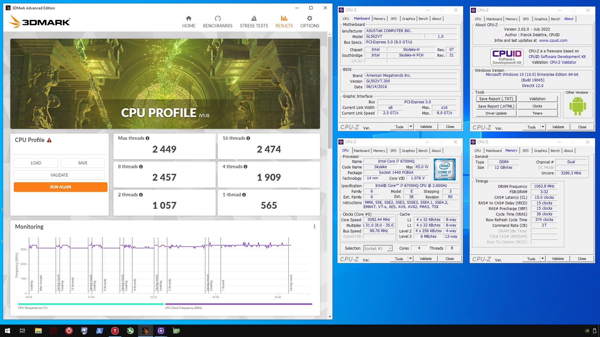The width and height of the screenshot is (600, 337).
Task: Open CPUID Software Development Kit link
Action: point(557,57)
